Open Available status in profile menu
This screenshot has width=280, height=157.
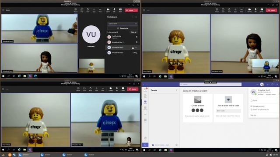click(x=261, y=95)
